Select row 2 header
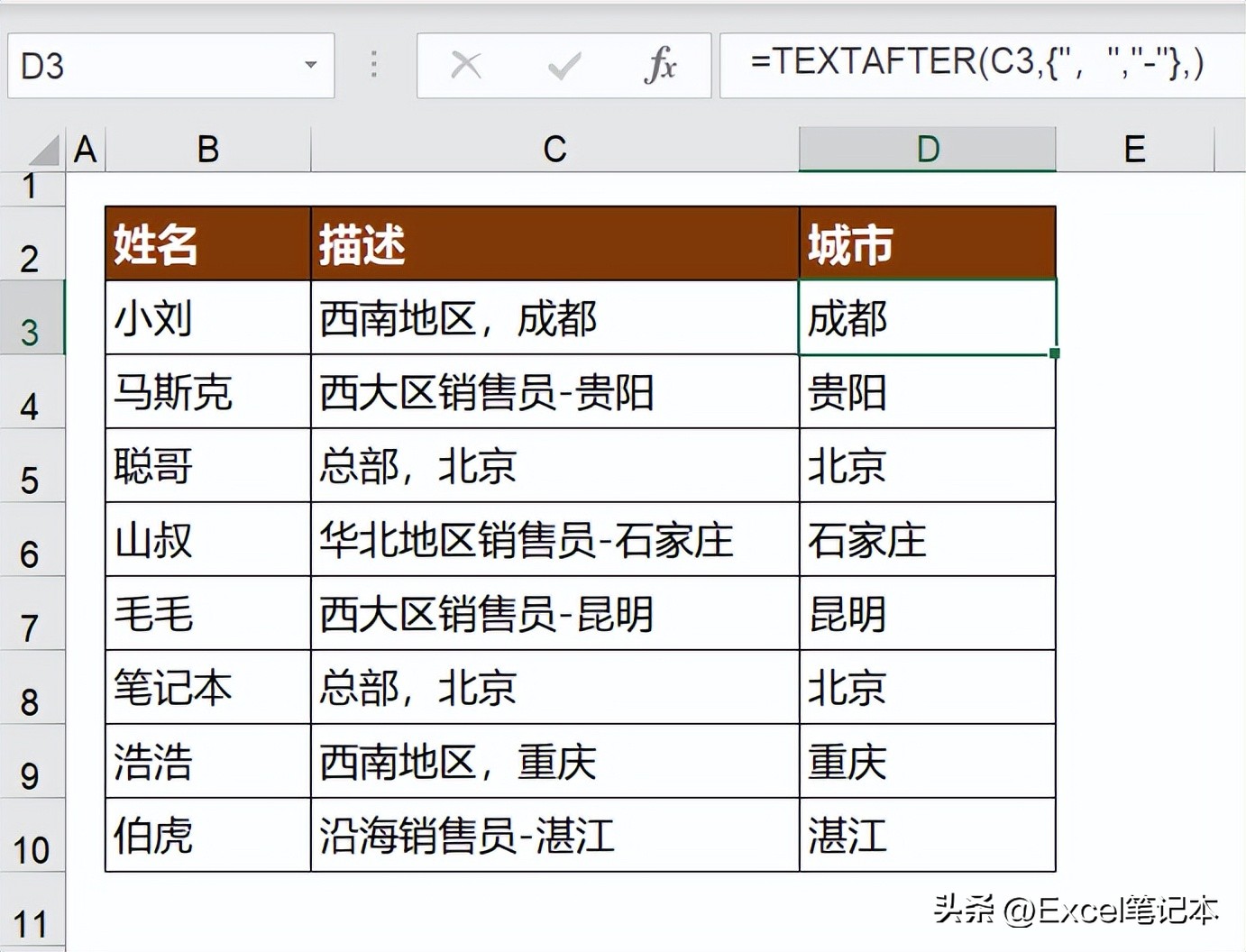 pyautogui.click(x=32, y=243)
